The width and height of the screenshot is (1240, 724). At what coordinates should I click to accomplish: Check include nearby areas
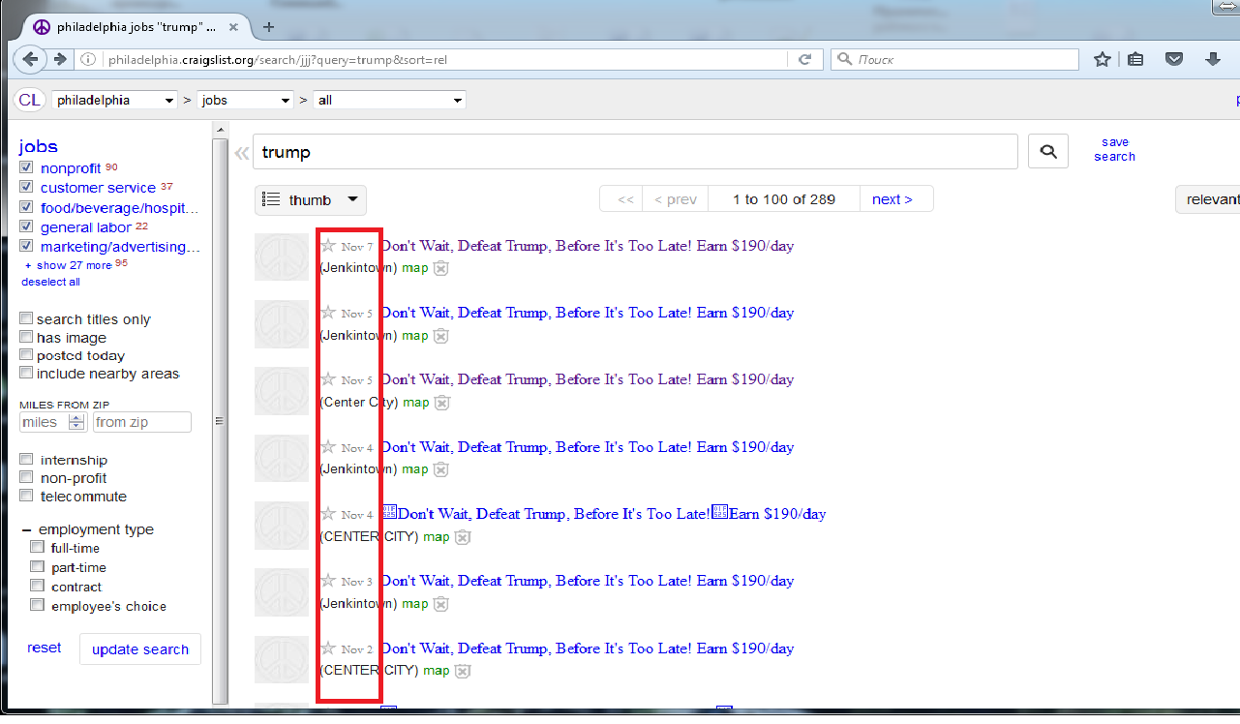tap(26, 373)
